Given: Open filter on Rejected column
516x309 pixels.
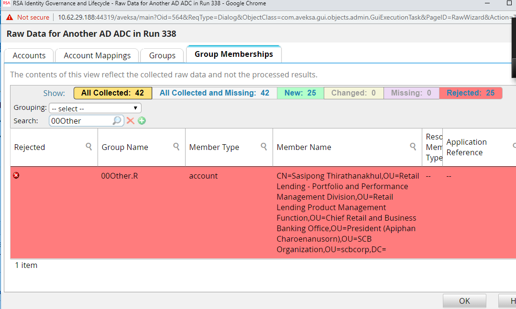Looking at the screenshot, I should 88,146.
